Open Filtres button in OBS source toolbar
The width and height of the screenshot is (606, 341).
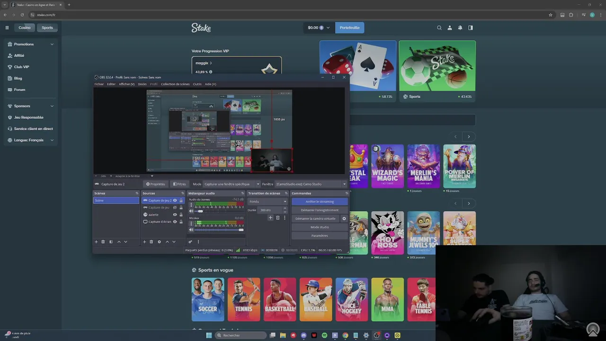tap(179, 184)
